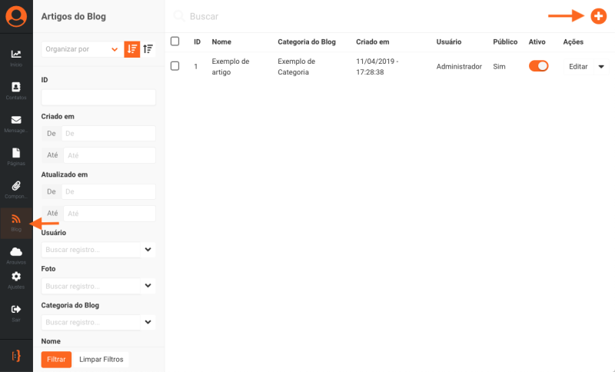615x372 pixels.
Task: Open the Organizar por dropdown
Action: 81,49
